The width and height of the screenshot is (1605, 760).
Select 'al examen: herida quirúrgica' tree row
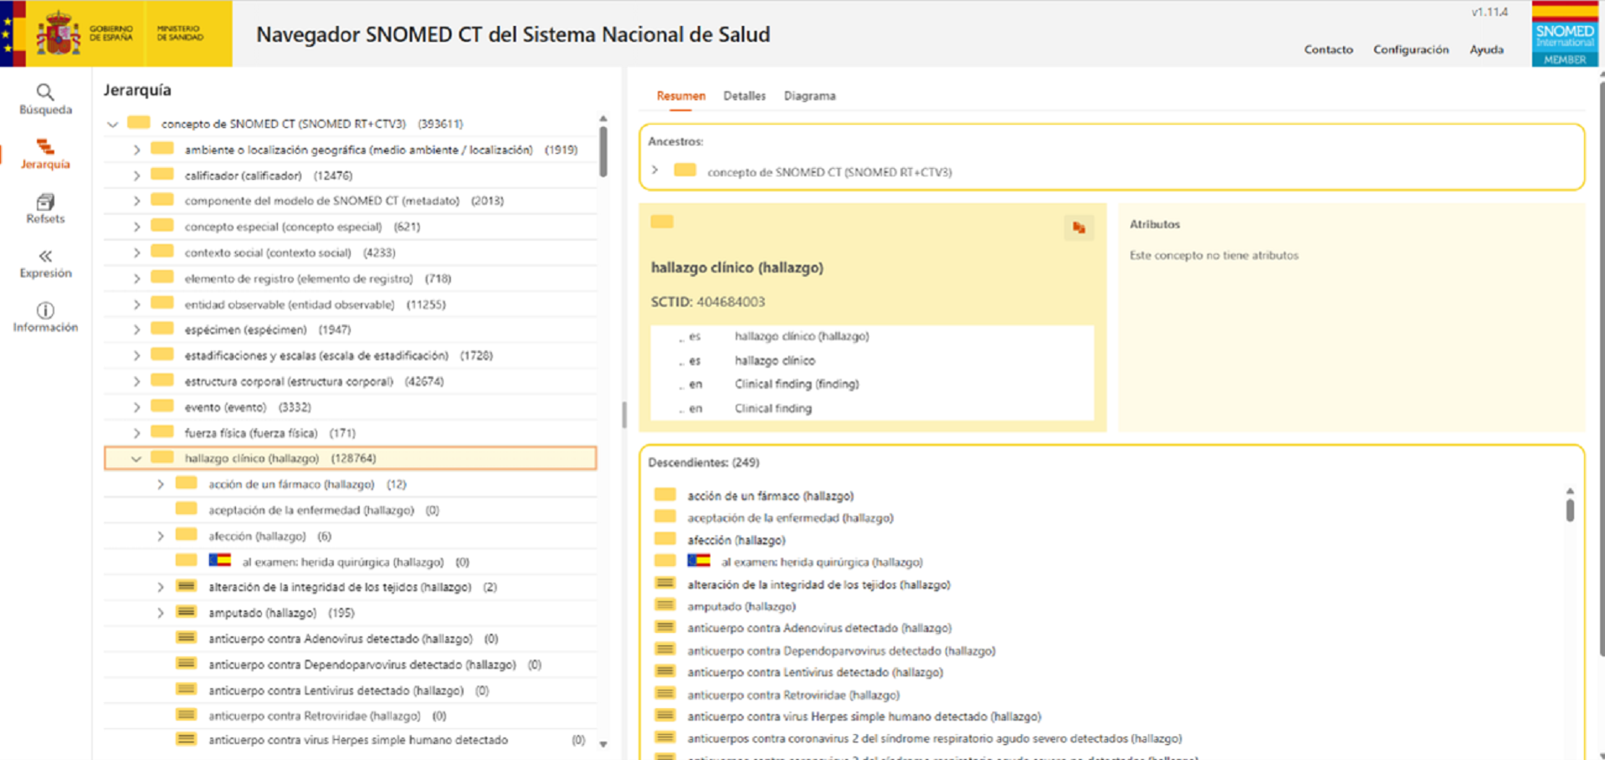(350, 562)
